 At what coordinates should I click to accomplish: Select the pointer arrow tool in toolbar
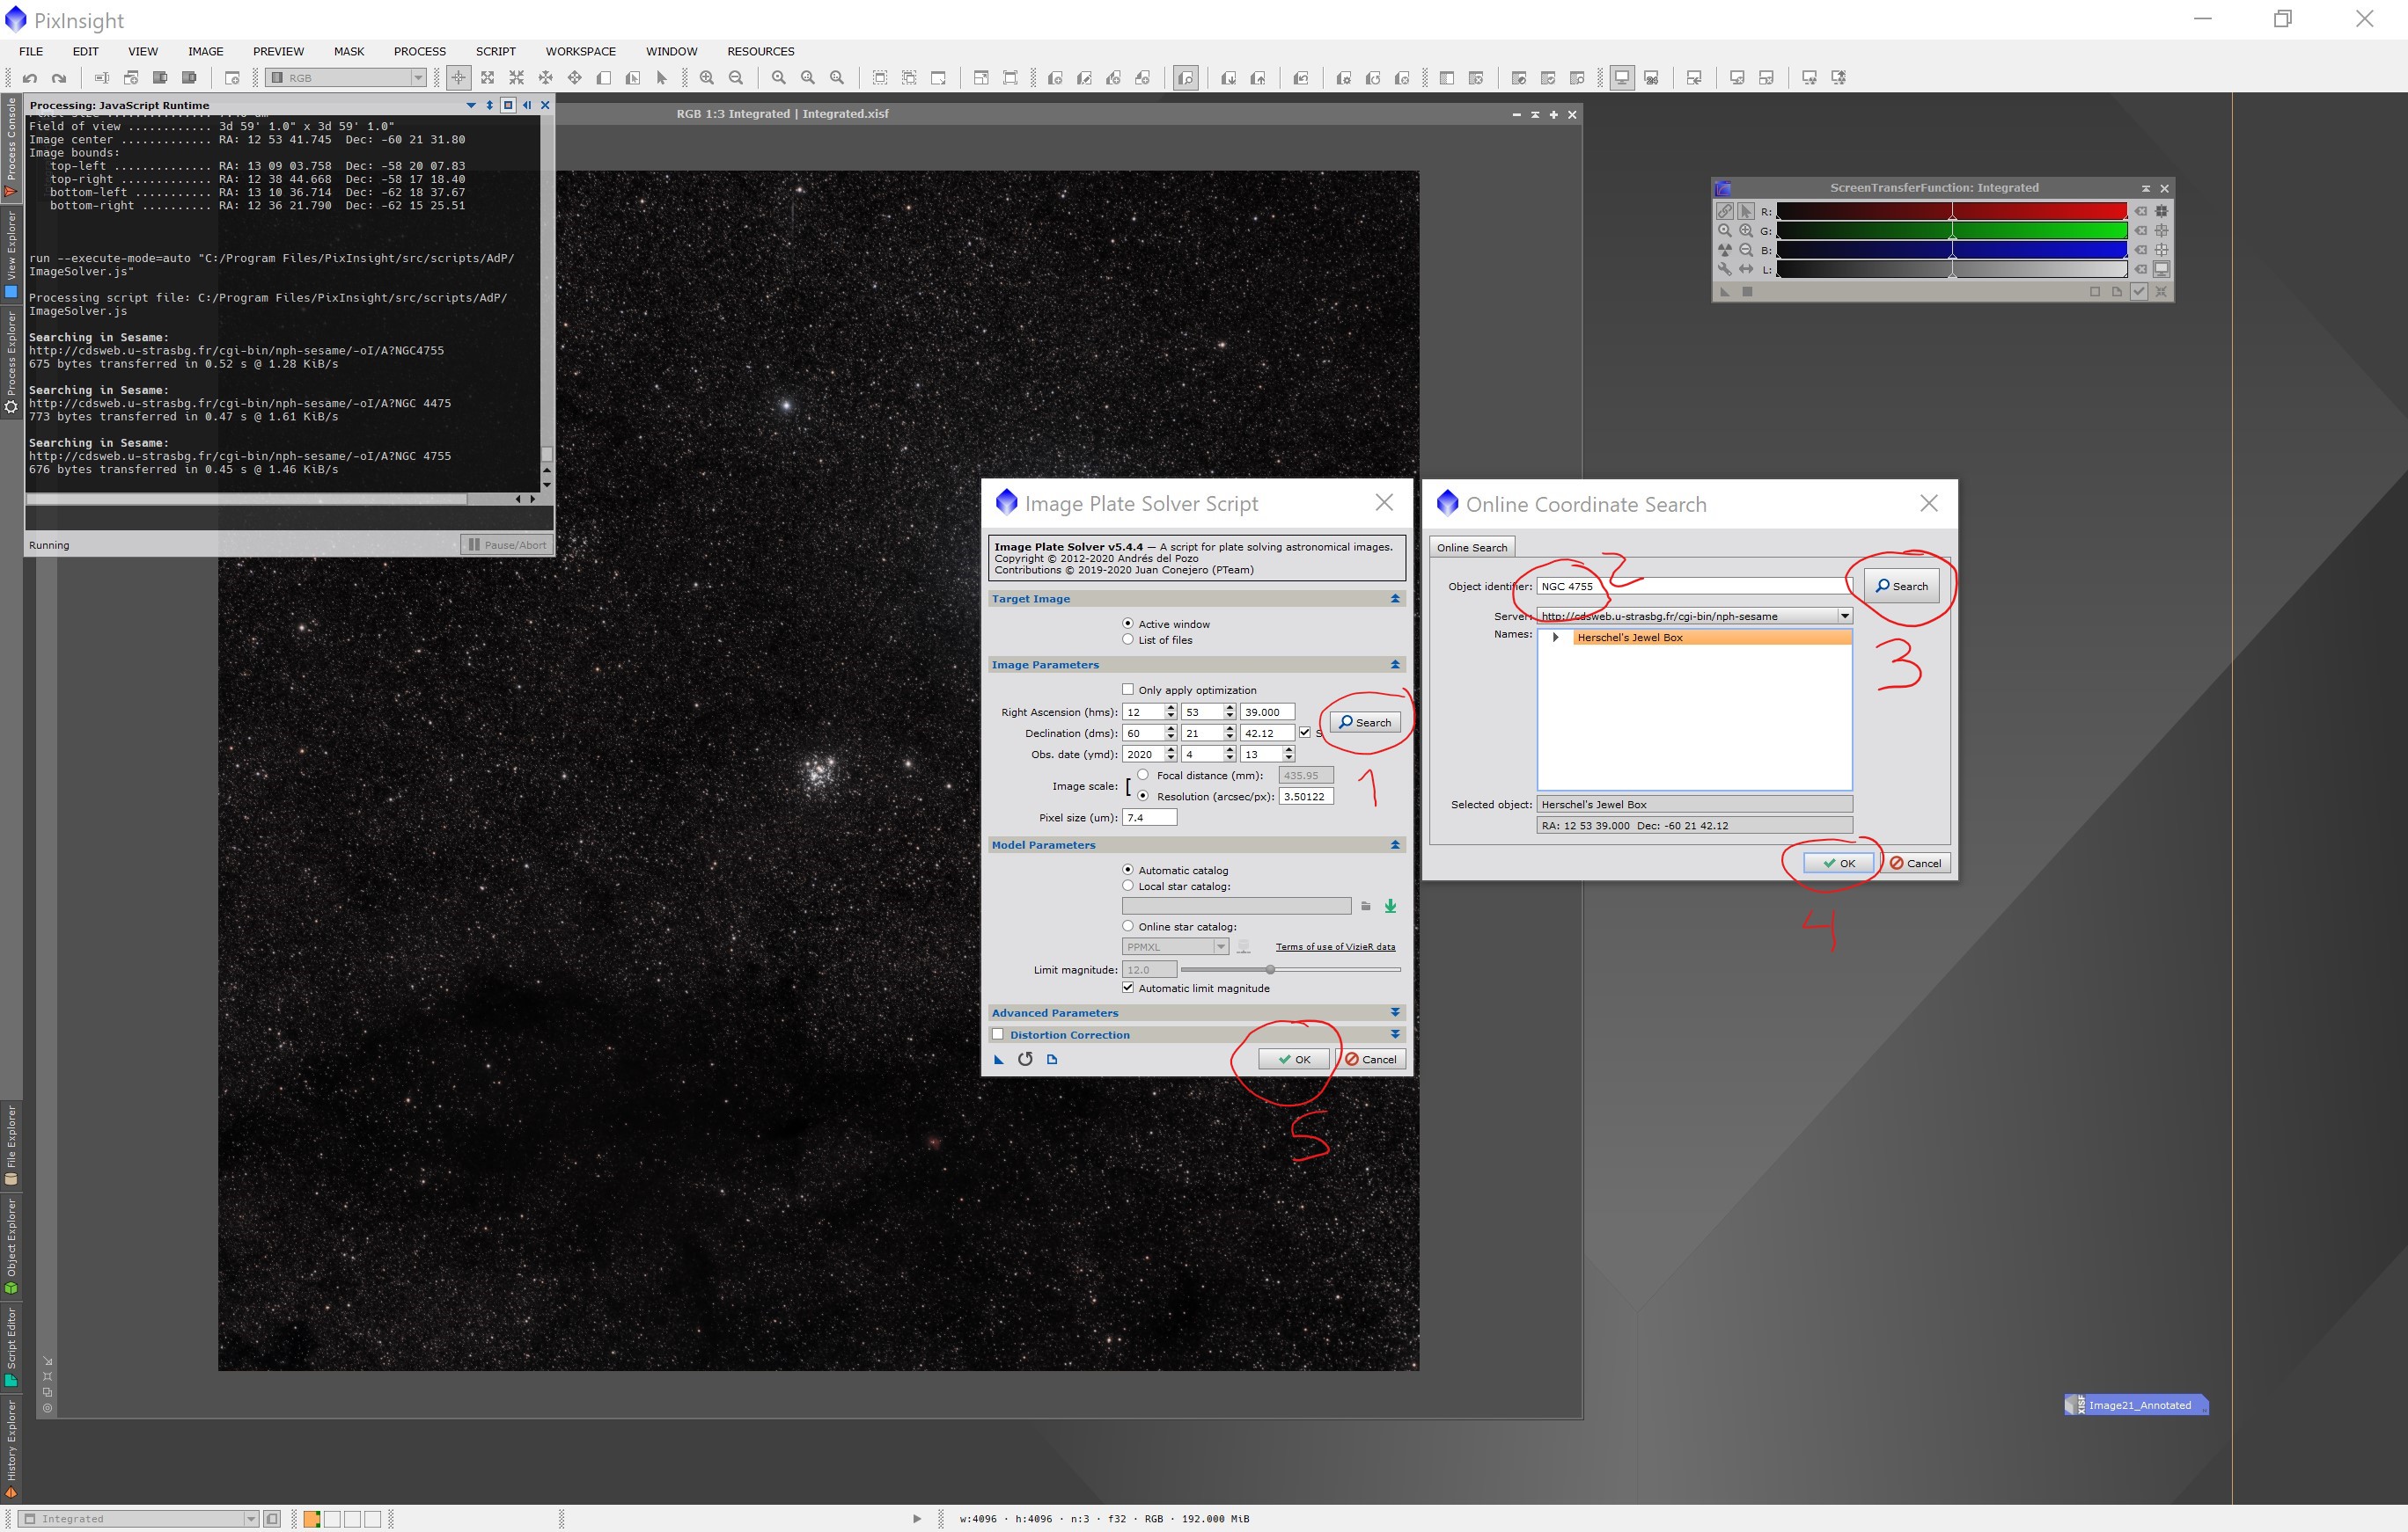tap(661, 78)
